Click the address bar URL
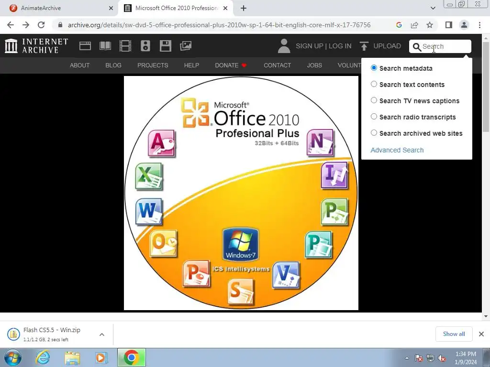Viewport: 490px width, 367px height. (x=219, y=25)
